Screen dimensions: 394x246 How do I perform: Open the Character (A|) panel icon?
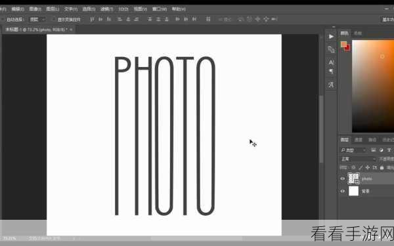(331, 62)
